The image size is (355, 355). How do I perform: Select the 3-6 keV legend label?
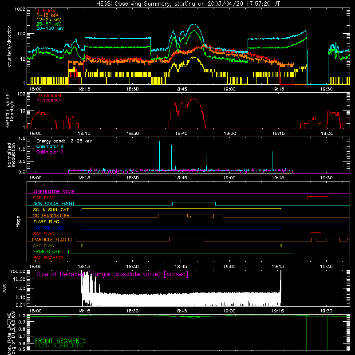46,11
